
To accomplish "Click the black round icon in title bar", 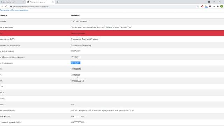I will pyautogui.click(x=209, y=2).
